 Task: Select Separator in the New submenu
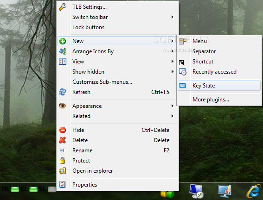pos(219,51)
